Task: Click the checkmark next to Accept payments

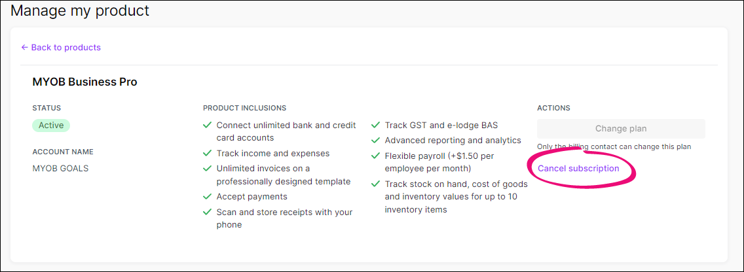Action: (208, 196)
